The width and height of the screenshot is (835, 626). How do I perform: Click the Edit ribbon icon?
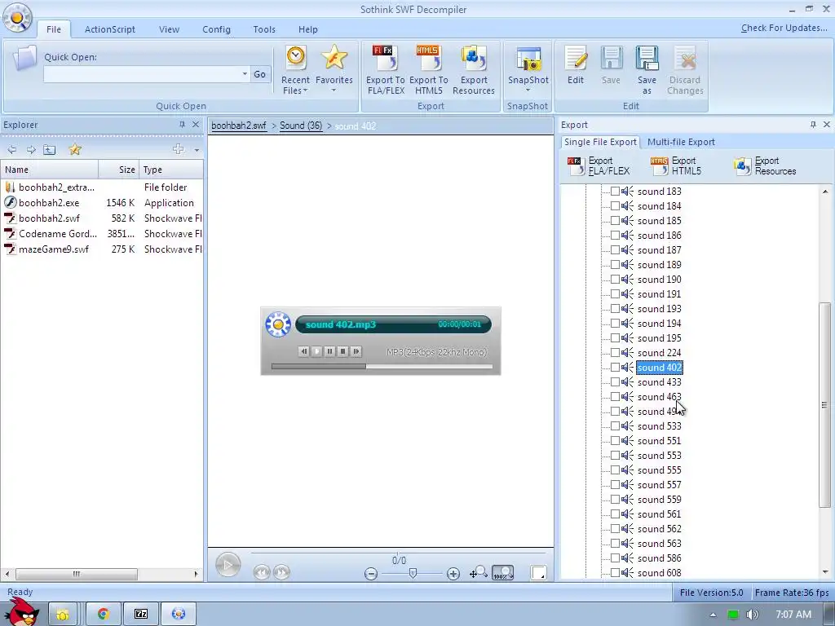point(575,65)
